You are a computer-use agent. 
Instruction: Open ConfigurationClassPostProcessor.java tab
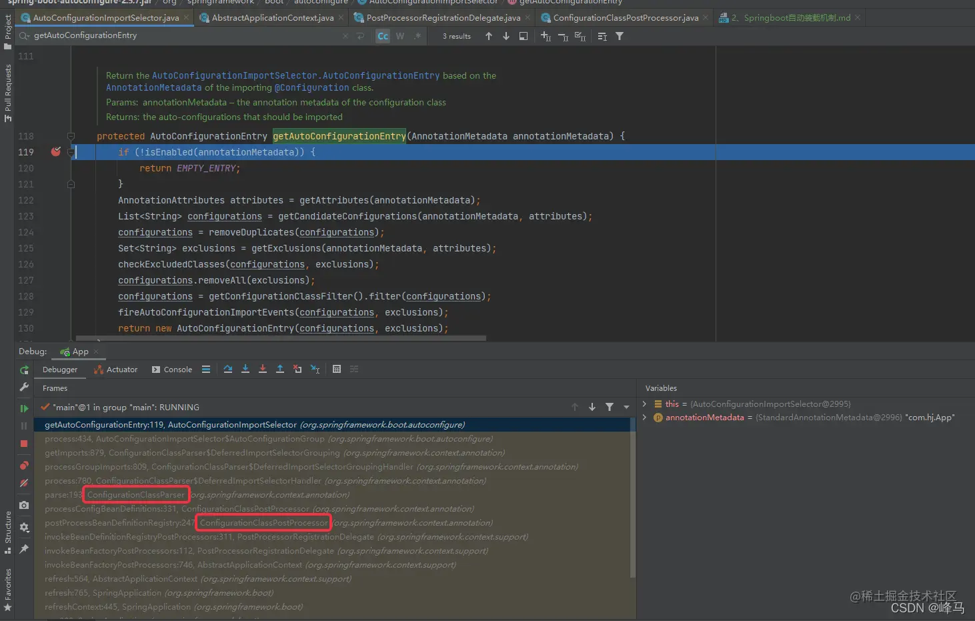click(626, 18)
